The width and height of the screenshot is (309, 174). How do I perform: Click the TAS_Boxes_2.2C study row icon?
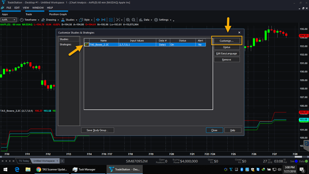coord(87,44)
